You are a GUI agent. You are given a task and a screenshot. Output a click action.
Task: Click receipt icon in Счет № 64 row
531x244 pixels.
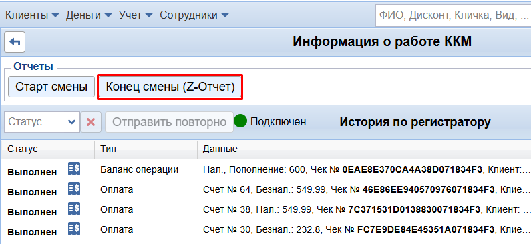coord(74,189)
